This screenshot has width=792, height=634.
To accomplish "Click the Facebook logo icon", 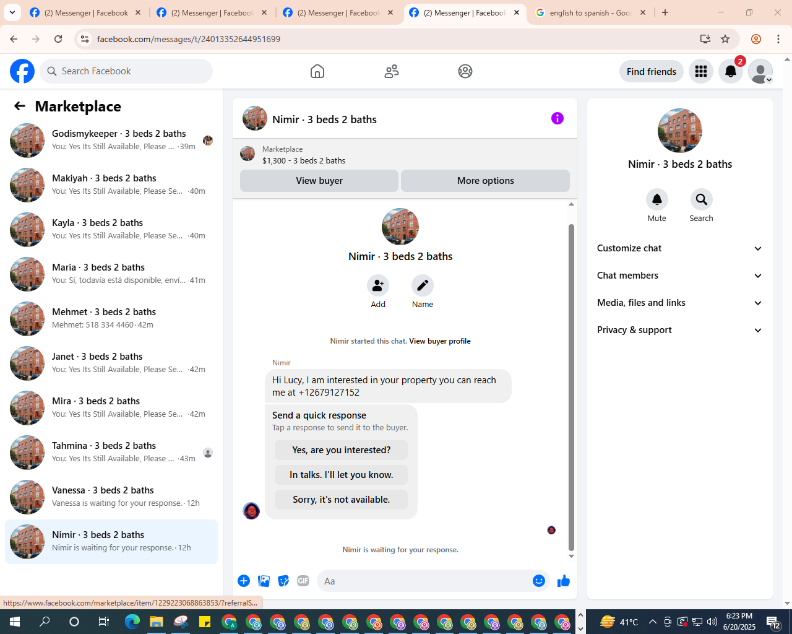I will tap(22, 71).
